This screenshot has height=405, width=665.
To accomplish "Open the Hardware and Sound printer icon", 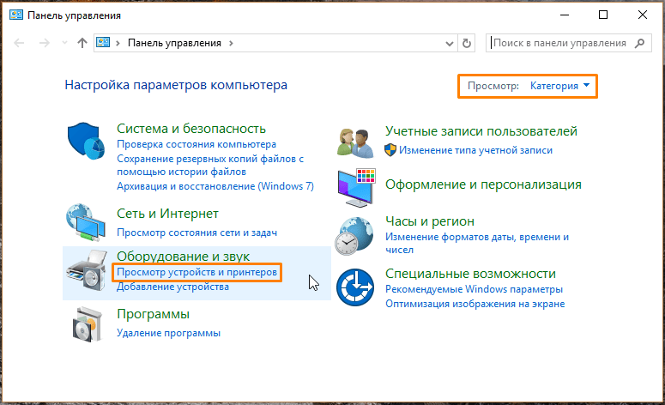I will (x=87, y=270).
